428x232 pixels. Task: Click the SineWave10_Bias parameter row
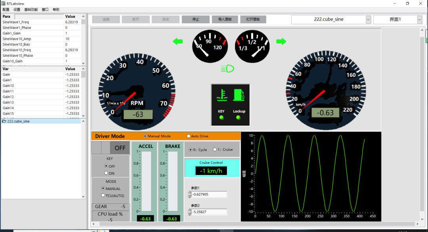click(41, 44)
